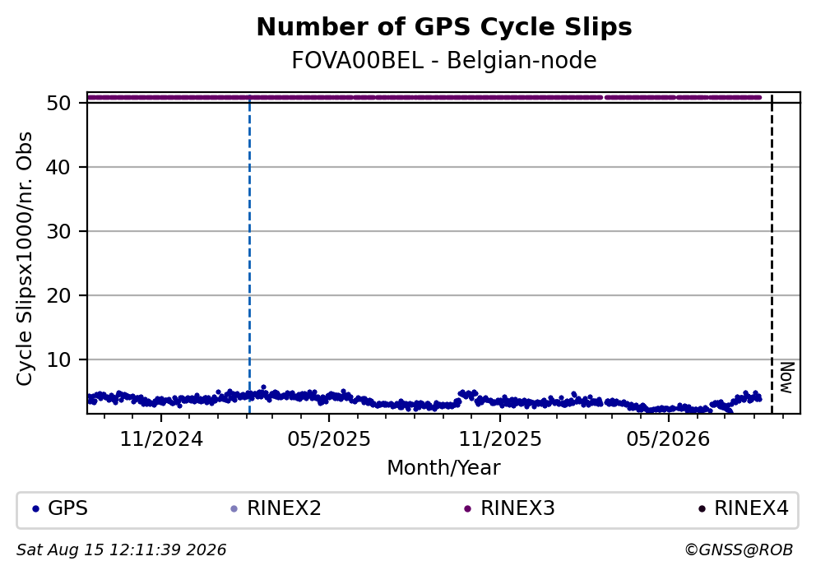Click the 'Month/Year' axis title
The height and width of the screenshot is (575, 816).
click(443, 468)
